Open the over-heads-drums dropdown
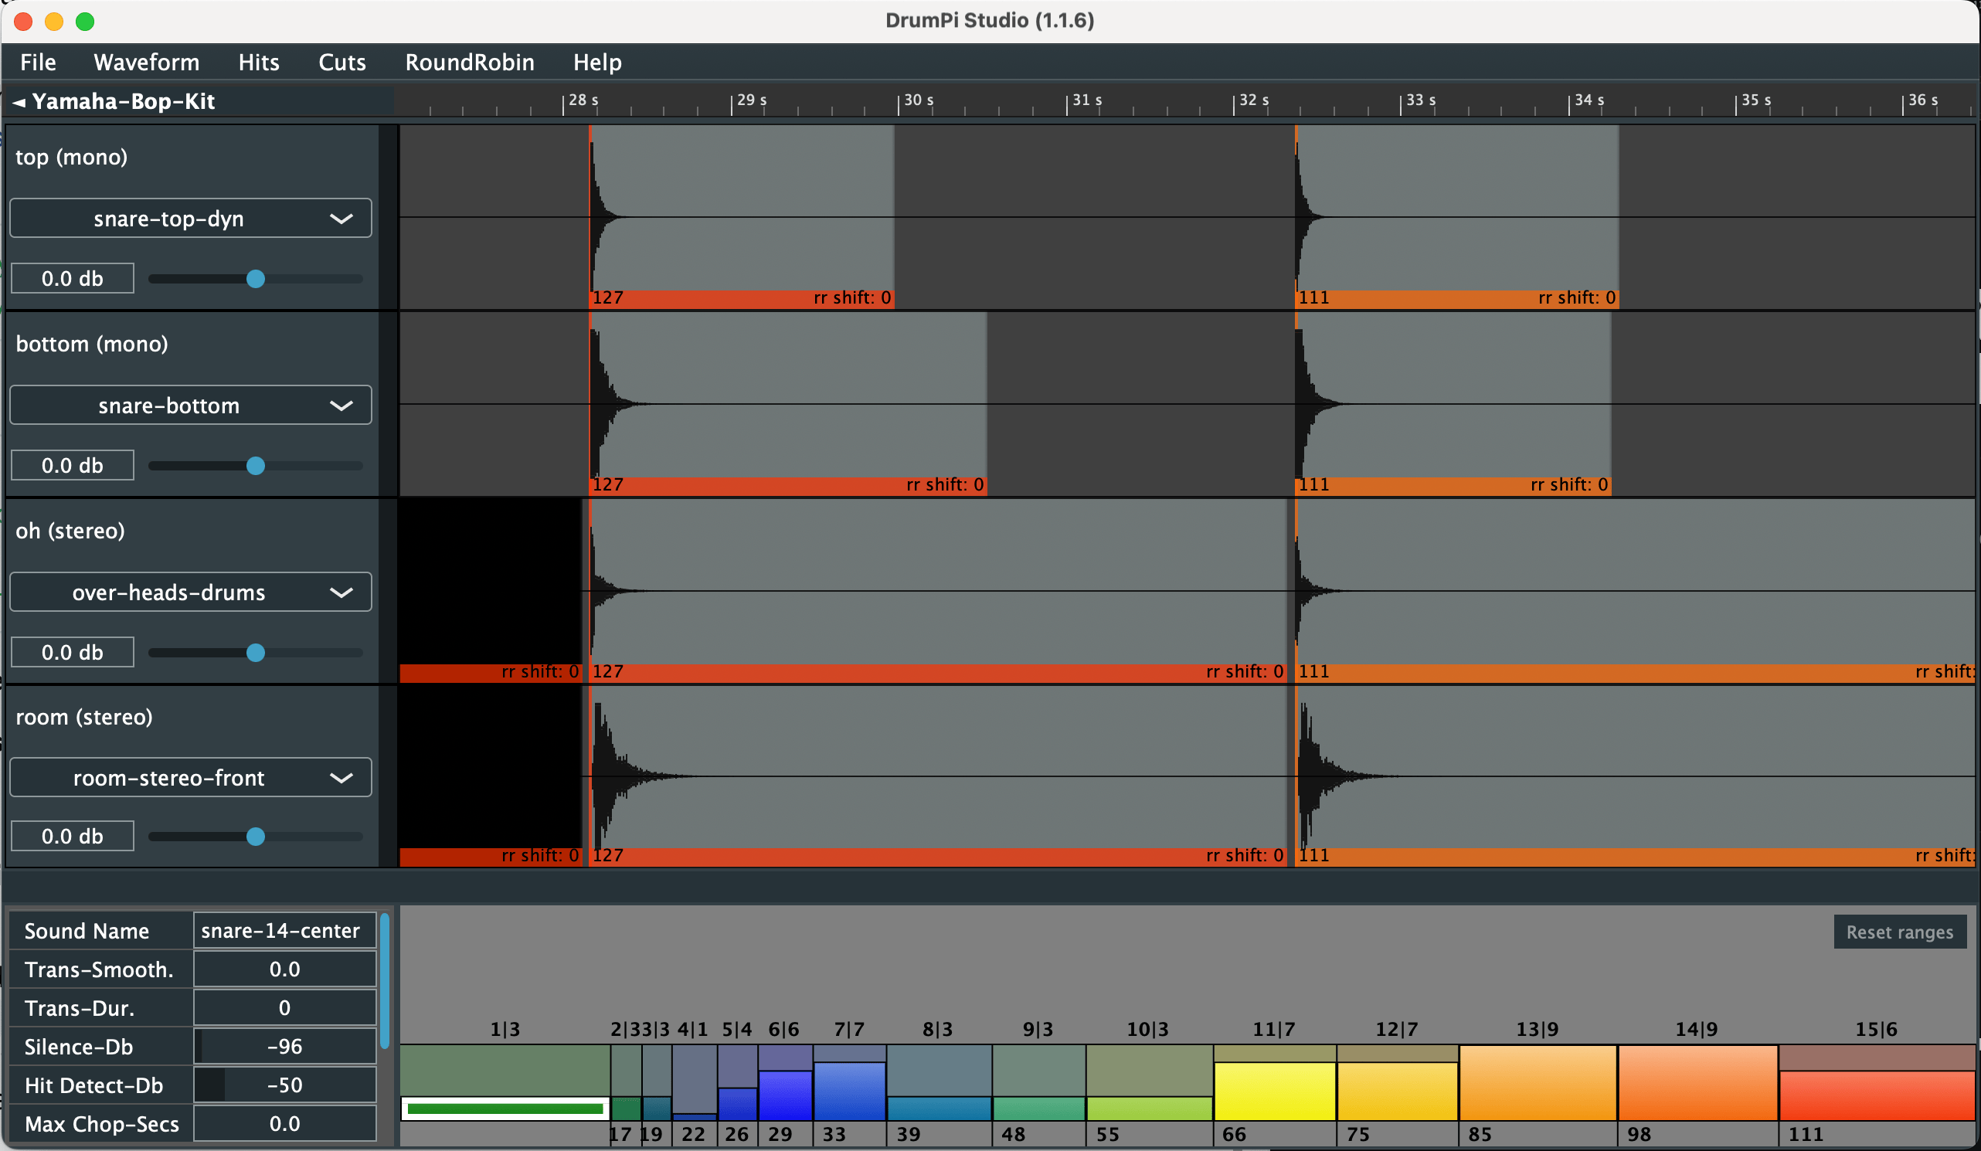The width and height of the screenshot is (1981, 1151). point(190,592)
